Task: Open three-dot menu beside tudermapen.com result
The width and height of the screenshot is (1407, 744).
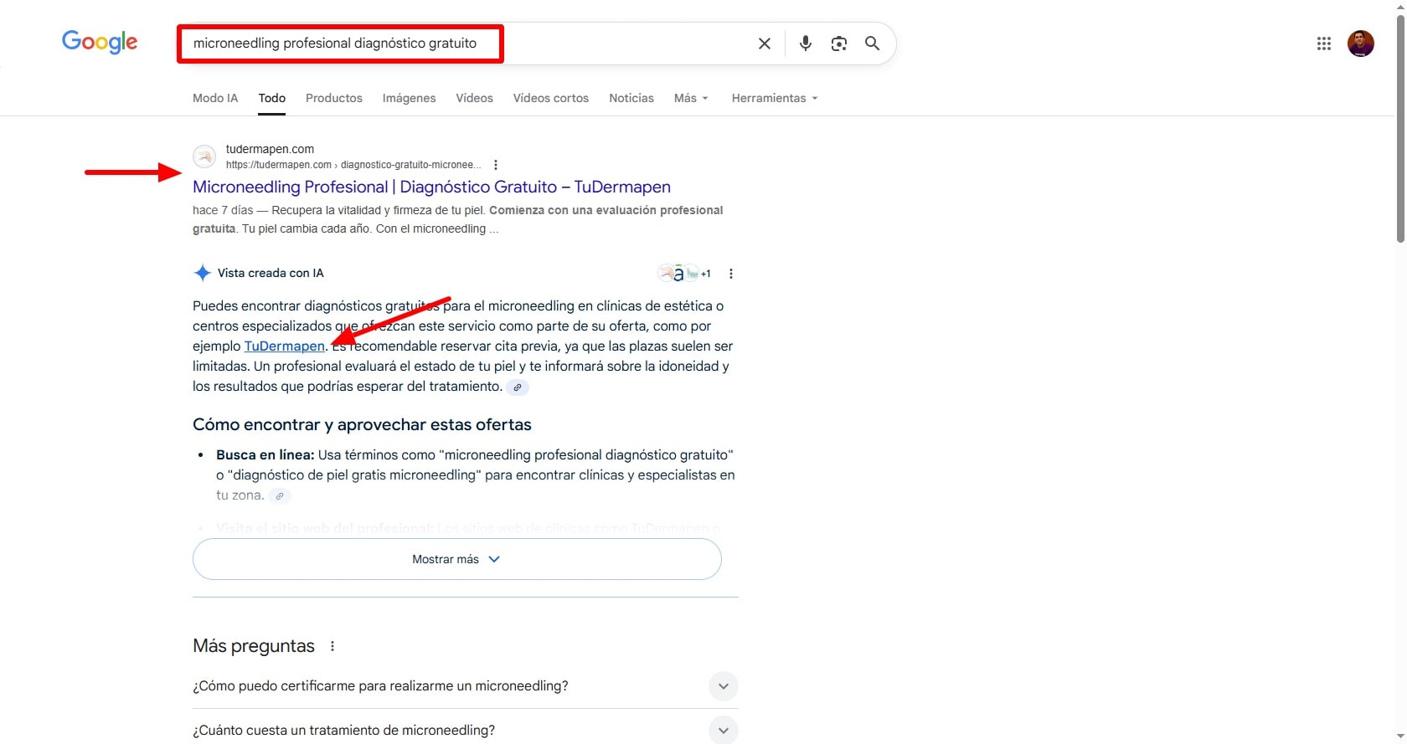Action: tap(496, 165)
